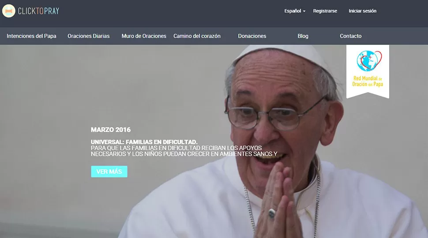Click the globe and heart icon on the badge
The width and height of the screenshot is (428, 238).
click(x=368, y=61)
